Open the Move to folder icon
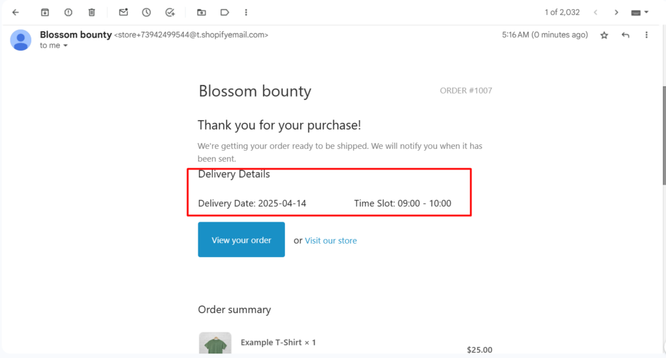The image size is (666, 358). (x=202, y=12)
